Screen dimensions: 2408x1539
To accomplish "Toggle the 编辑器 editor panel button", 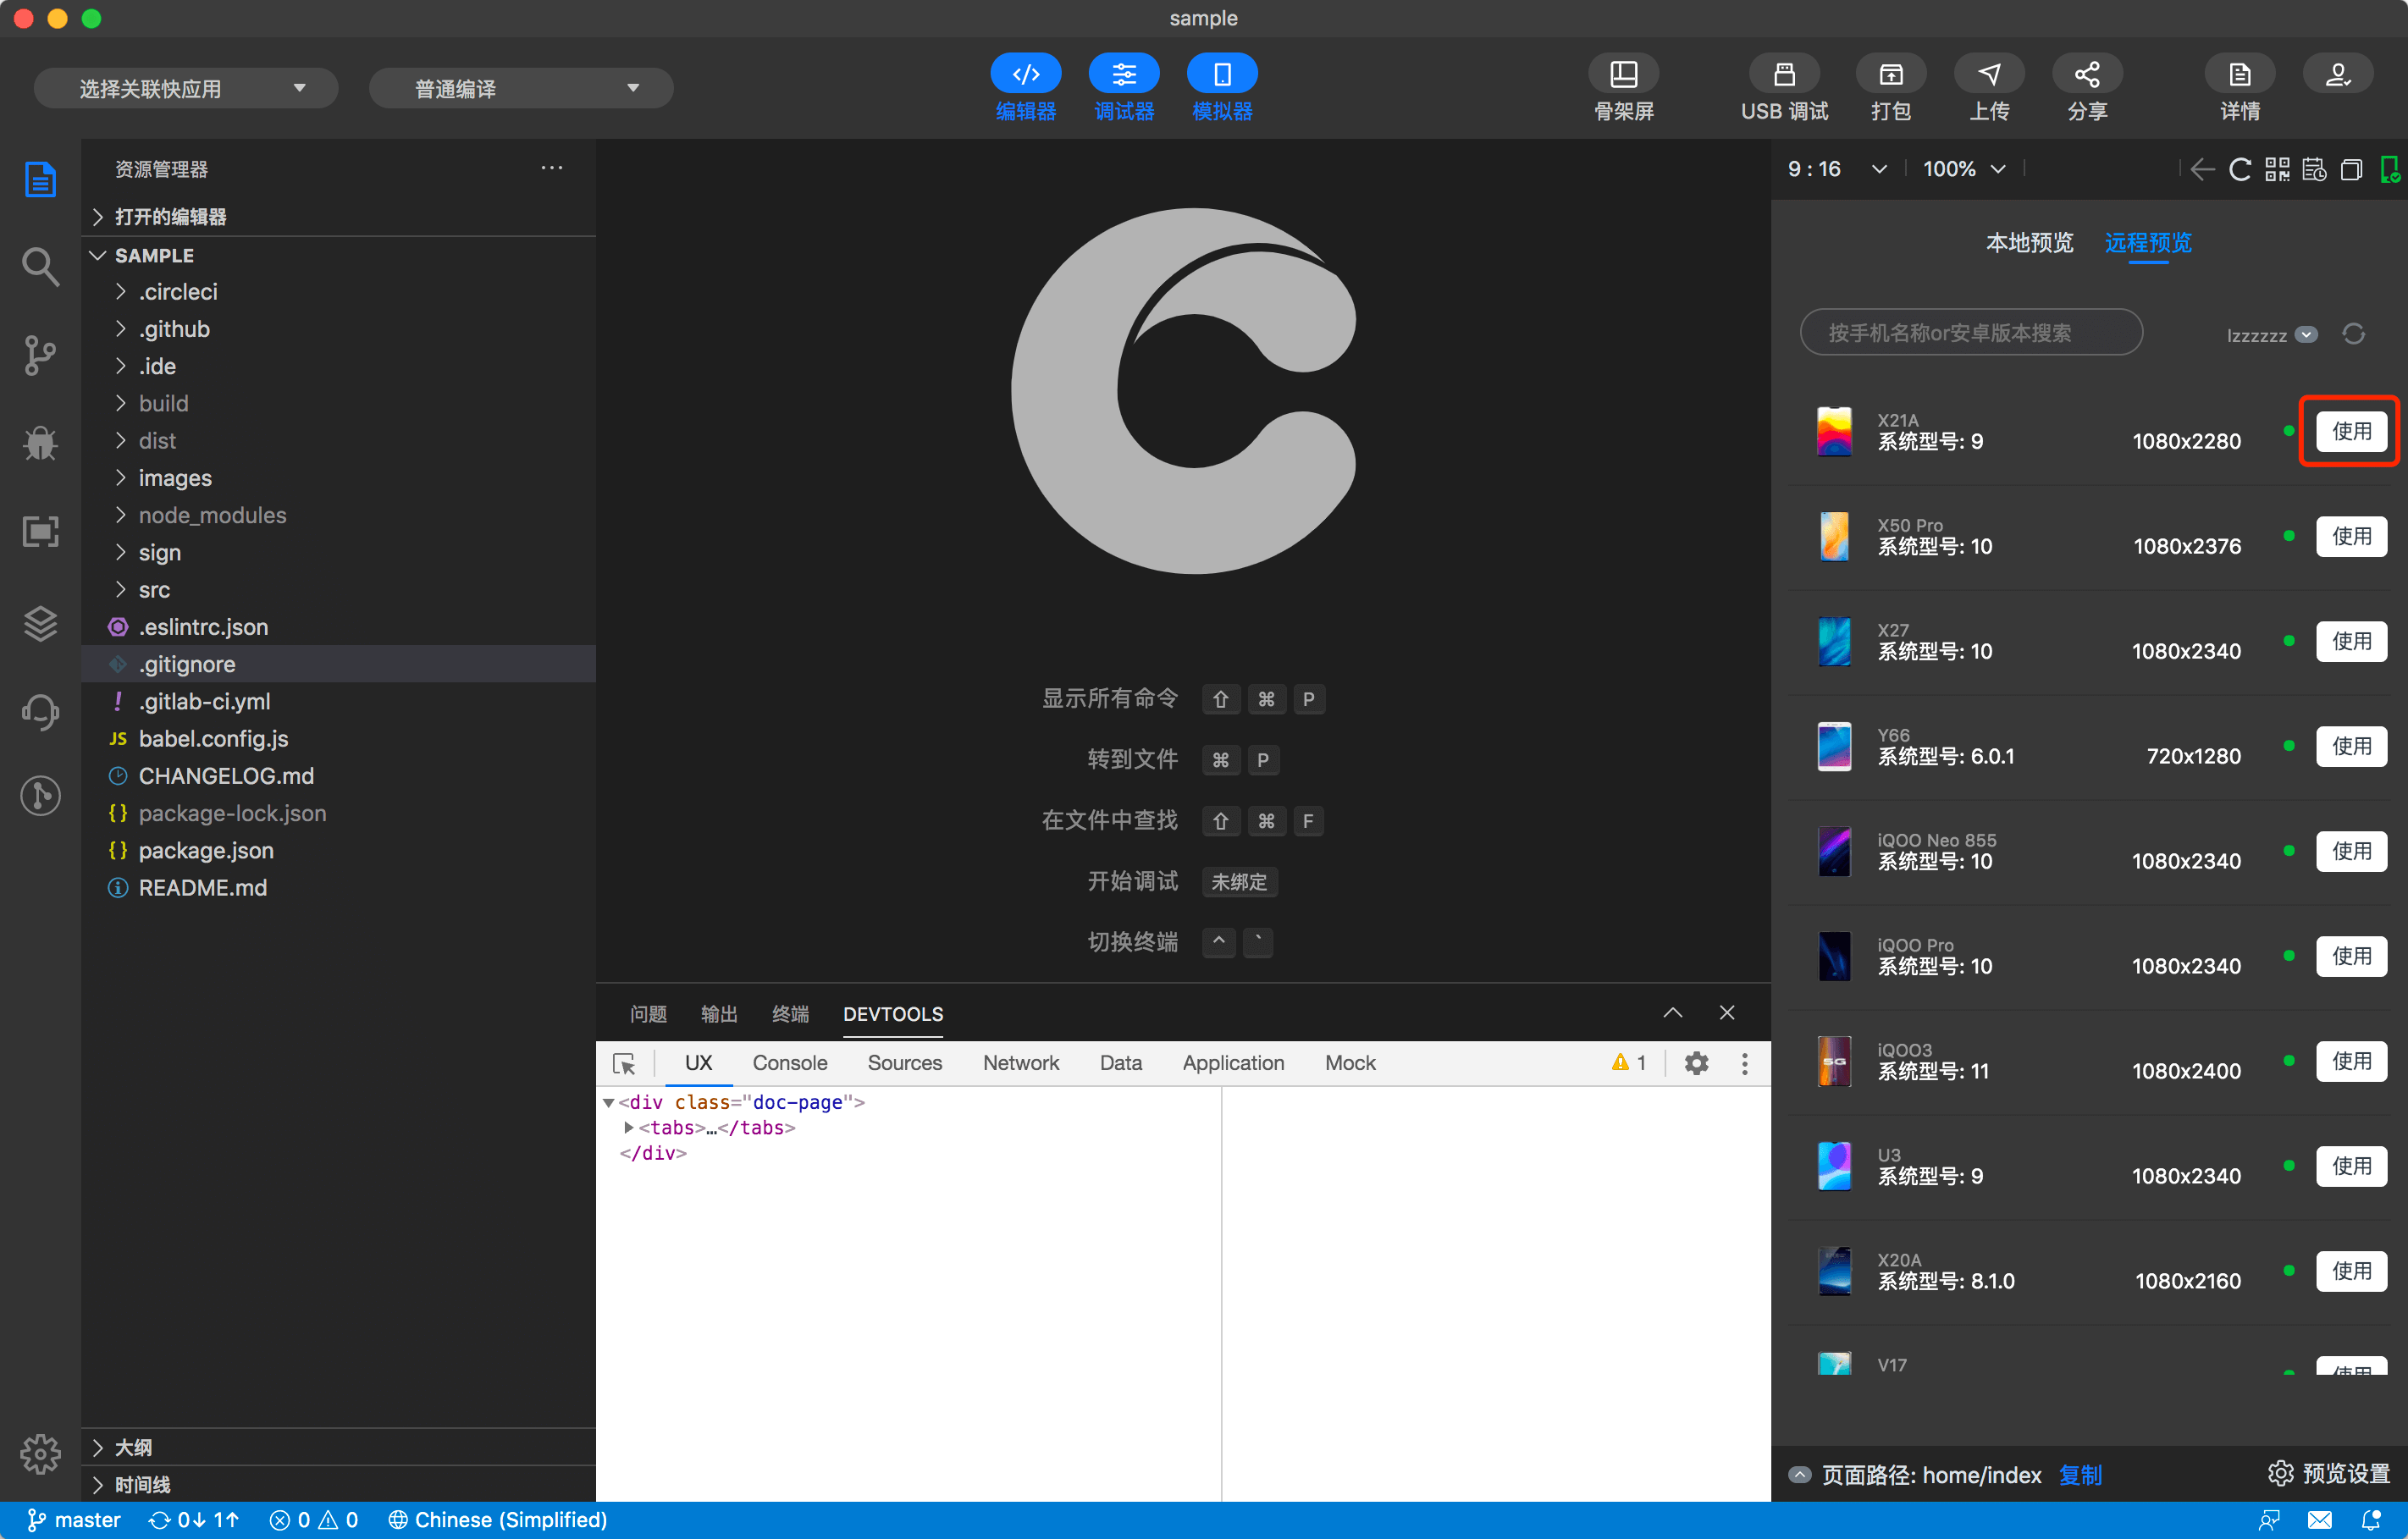I will tap(1025, 74).
